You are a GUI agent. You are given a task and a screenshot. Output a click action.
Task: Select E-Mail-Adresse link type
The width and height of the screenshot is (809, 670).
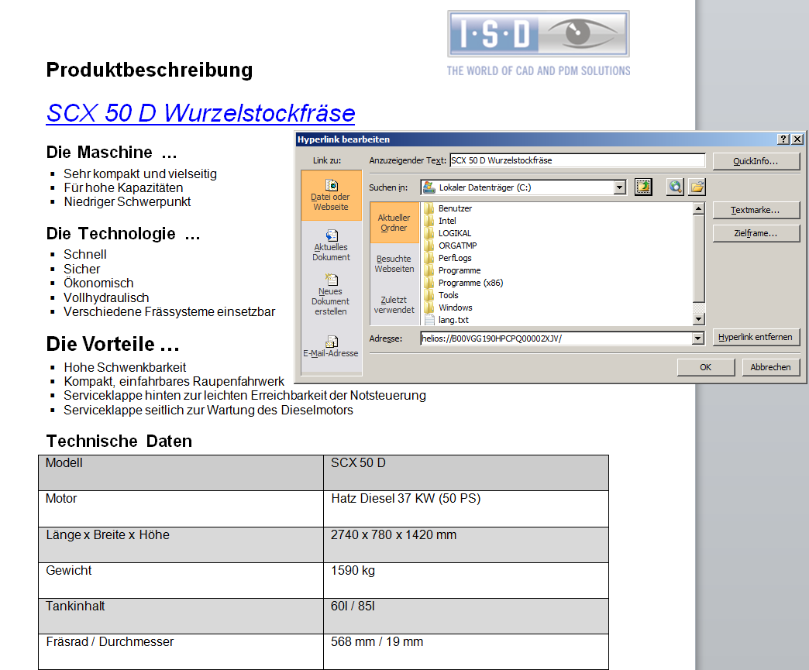click(331, 346)
